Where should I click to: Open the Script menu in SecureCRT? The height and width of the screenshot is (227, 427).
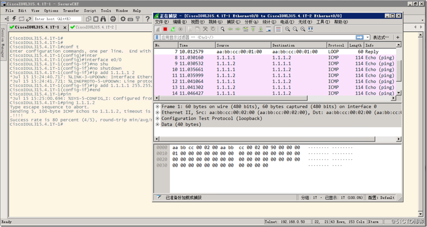pyautogui.click(x=90, y=11)
